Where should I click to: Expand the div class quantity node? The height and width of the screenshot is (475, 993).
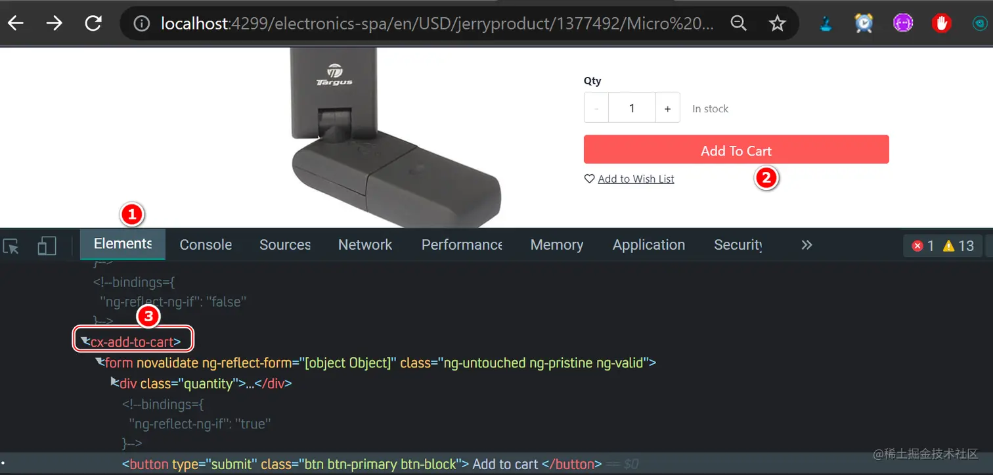[x=115, y=382]
